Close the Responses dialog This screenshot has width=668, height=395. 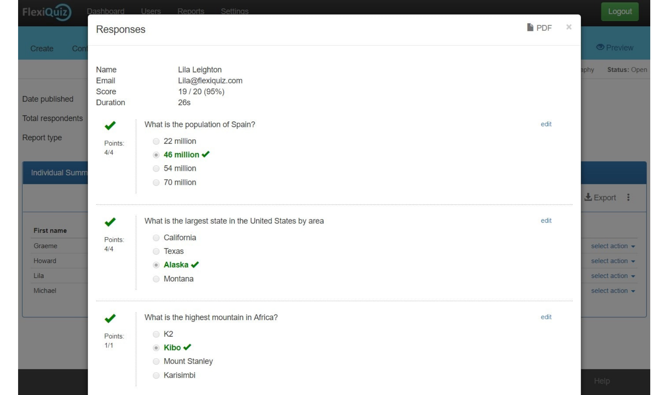[568, 27]
